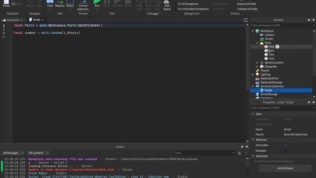Click Format selection button
Viewport: 316px width, 178px height.
coord(83,5)
